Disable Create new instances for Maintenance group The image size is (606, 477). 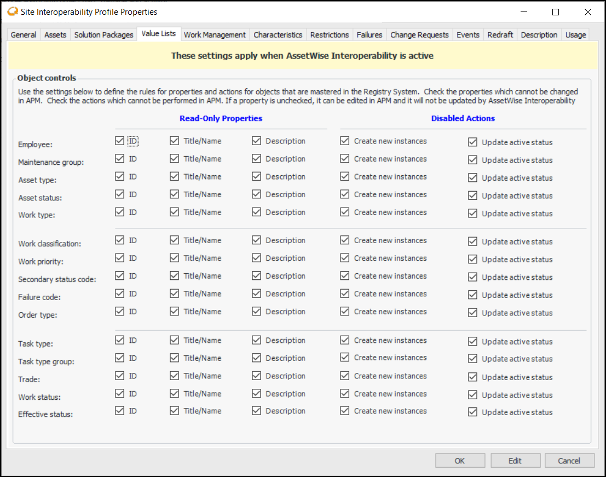click(345, 159)
